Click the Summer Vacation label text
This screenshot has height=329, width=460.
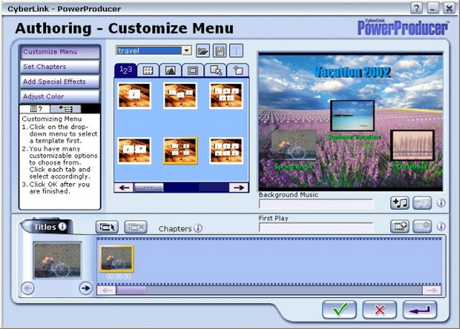[354, 137]
